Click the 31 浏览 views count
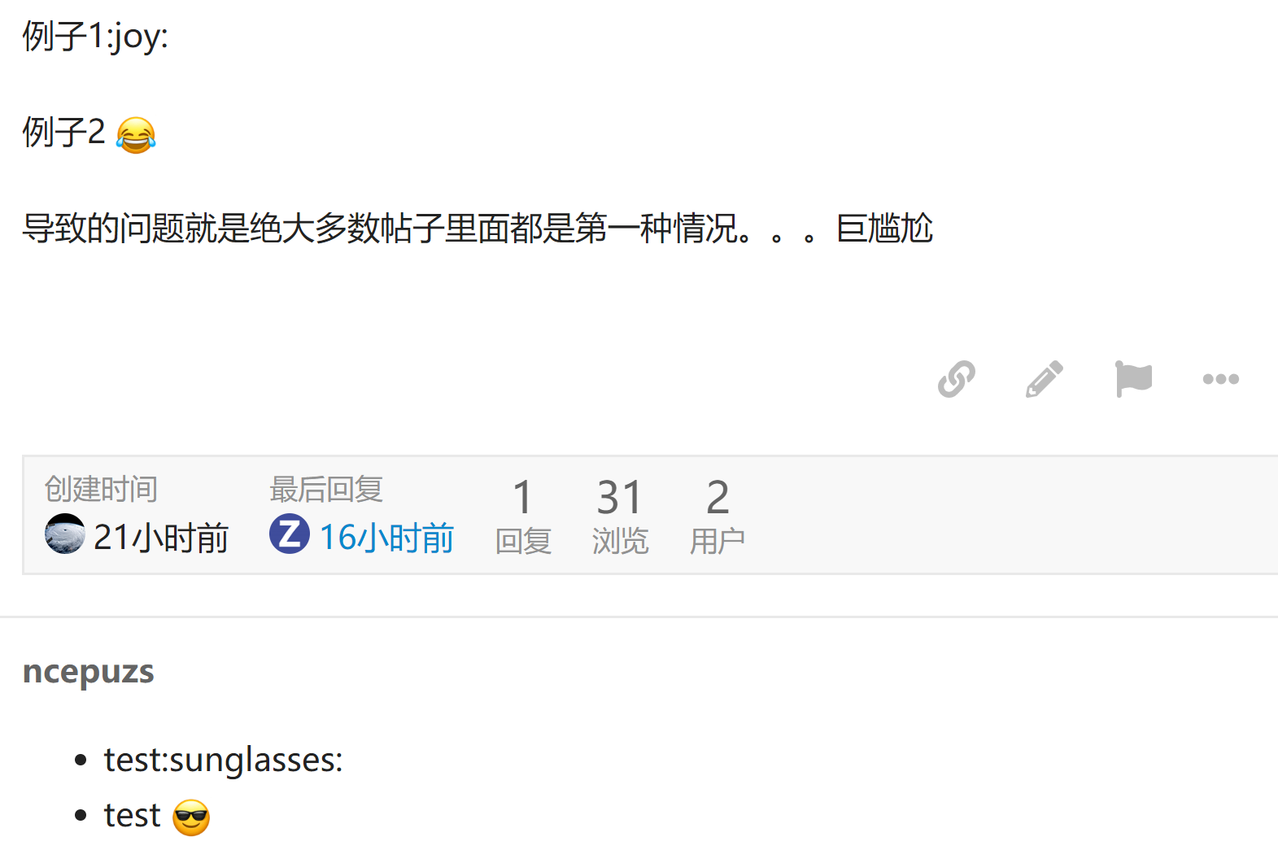 tap(620, 516)
